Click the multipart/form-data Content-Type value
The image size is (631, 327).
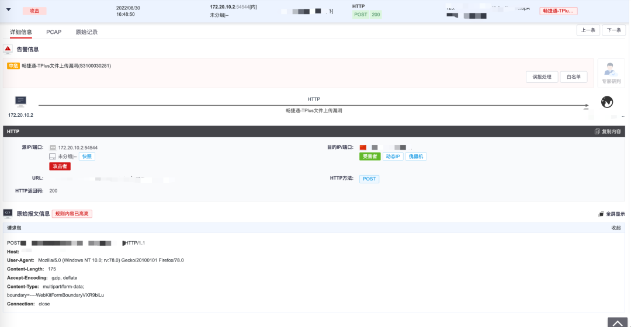(63, 287)
